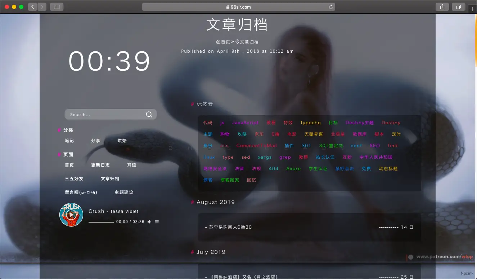The width and height of the screenshot is (477, 279).
Task: Select the SEO tag link
Action: click(x=374, y=145)
